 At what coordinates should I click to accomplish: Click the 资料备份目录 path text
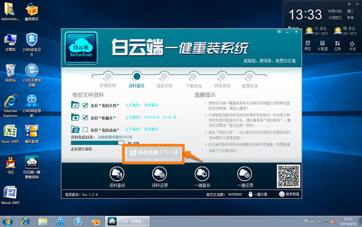pos(115,137)
